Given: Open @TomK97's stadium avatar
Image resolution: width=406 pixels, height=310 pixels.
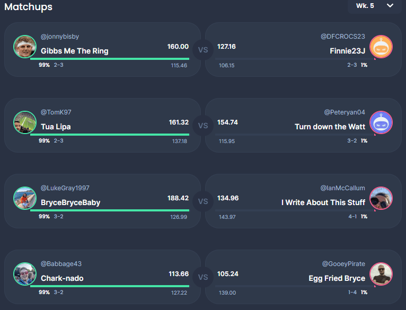Looking at the screenshot, I should (25, 122).
